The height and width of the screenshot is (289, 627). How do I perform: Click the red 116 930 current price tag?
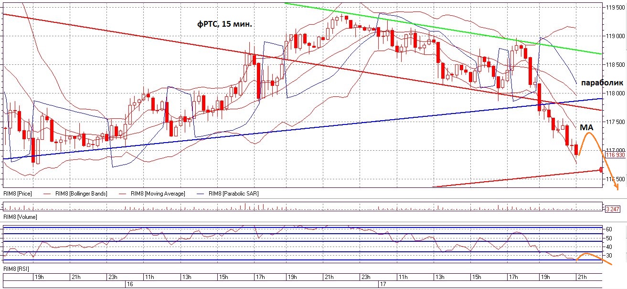coord(615,155)
